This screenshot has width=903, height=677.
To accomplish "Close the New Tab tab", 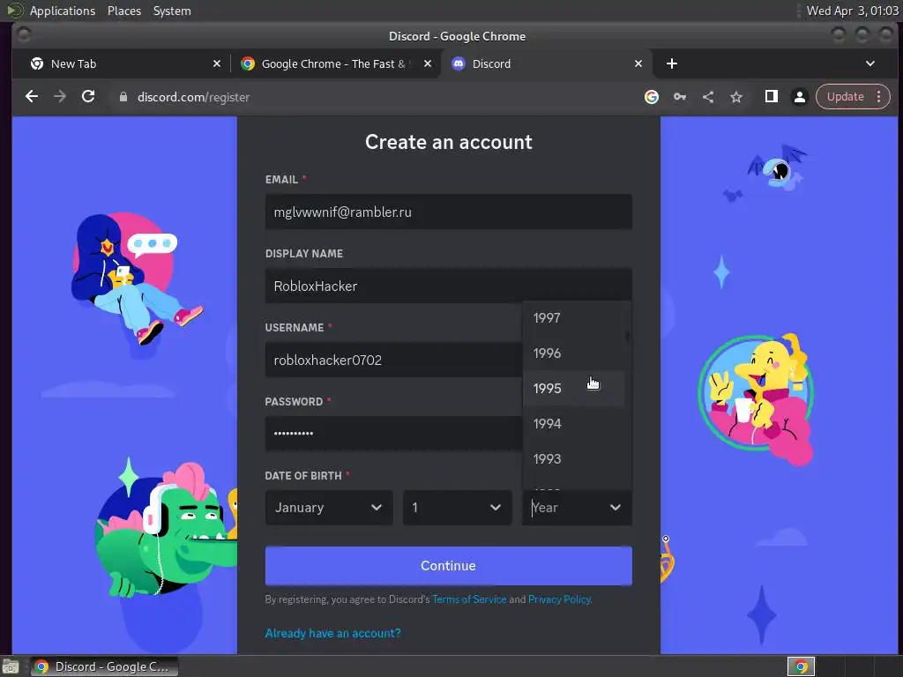I will (217, 63).
